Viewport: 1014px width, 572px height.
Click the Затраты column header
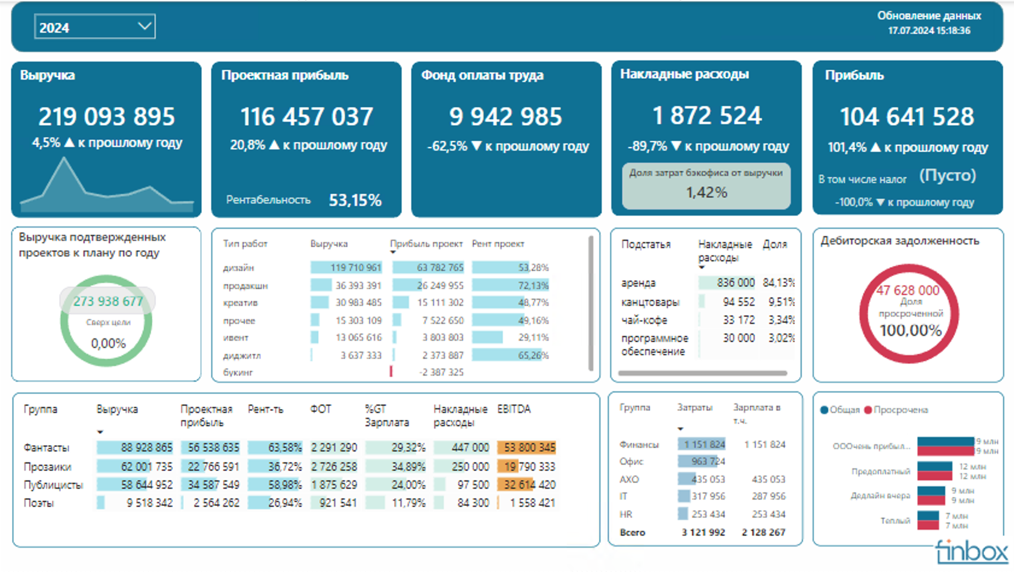click(x=694, y=408)
